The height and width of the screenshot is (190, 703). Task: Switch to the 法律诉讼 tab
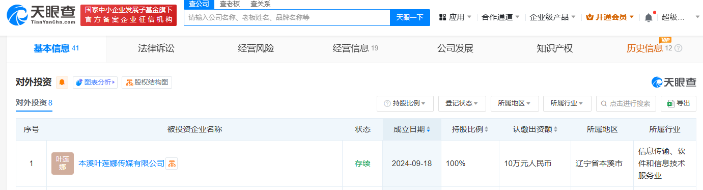pos(156,48)
